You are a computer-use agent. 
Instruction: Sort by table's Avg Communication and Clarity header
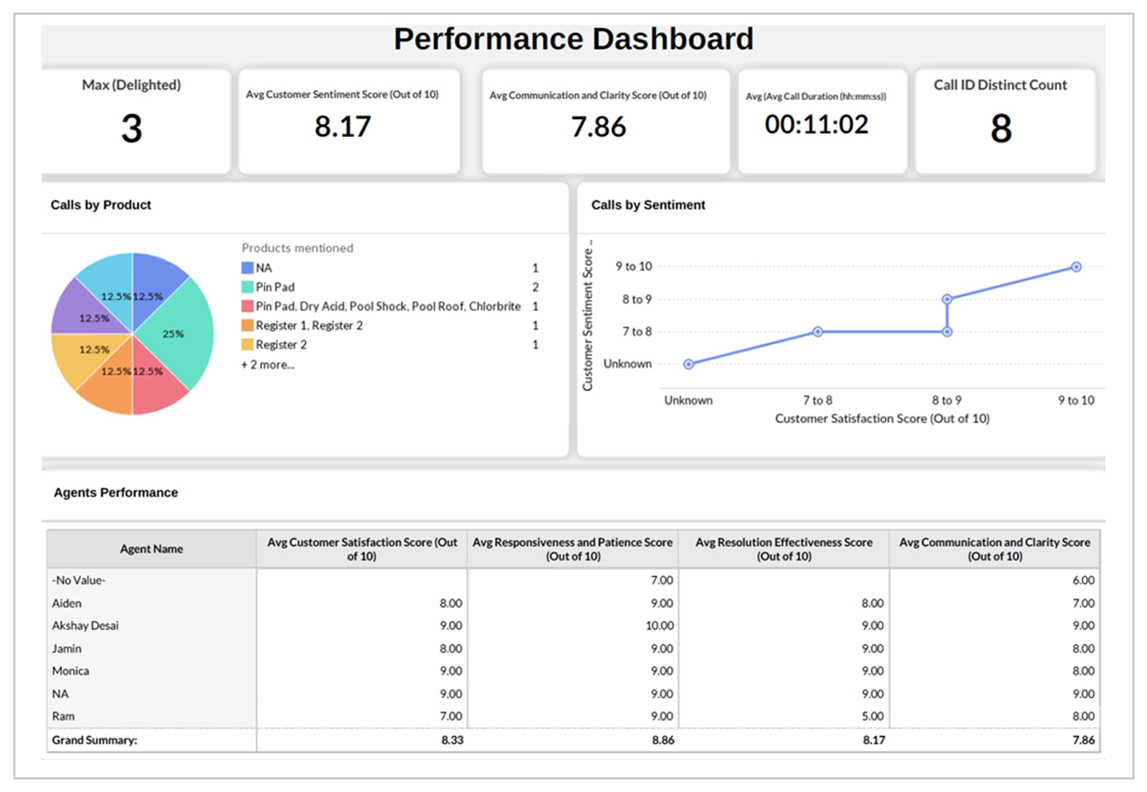(994, 549)
